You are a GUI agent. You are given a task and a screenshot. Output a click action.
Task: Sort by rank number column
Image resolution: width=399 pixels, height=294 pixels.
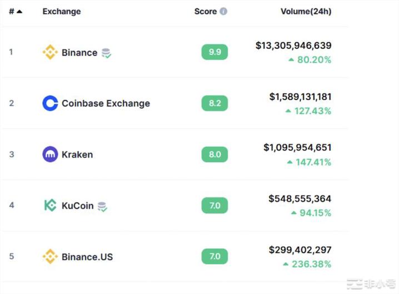[x=15, y=11]
